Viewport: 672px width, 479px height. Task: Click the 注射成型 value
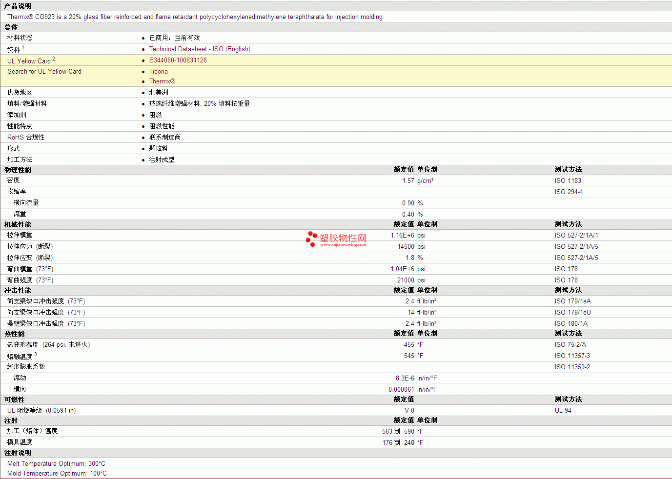pos(162,160)
